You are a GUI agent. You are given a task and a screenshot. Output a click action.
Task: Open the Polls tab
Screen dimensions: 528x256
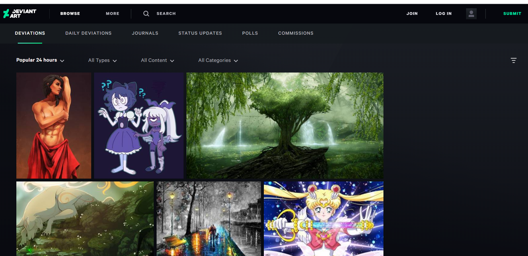[250, 33]
